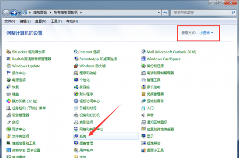Open the 家长控制 link
Image resolution: width=239 pixels, height=158 pixels.
click(153, 87)
